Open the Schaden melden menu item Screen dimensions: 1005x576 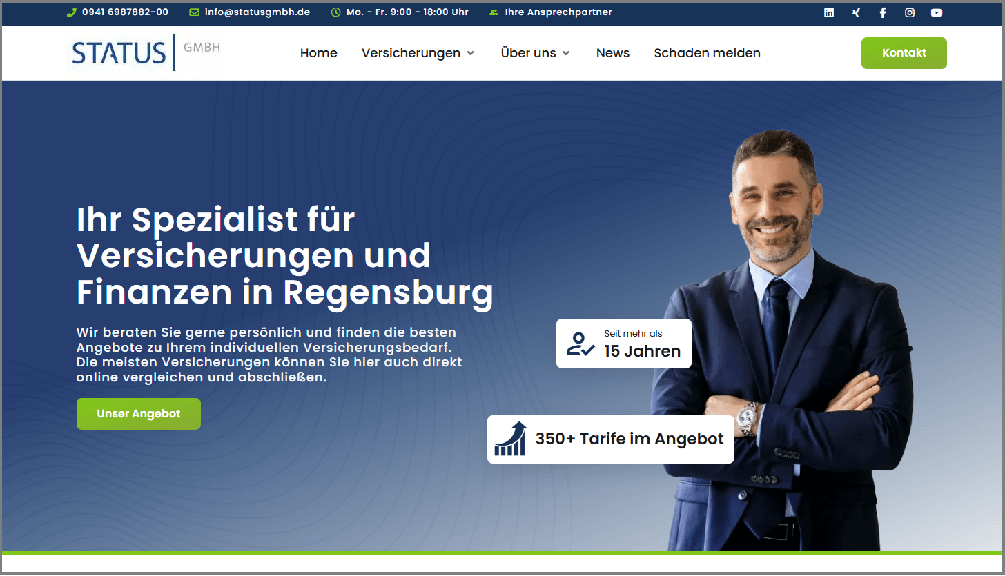pos(708,53)
